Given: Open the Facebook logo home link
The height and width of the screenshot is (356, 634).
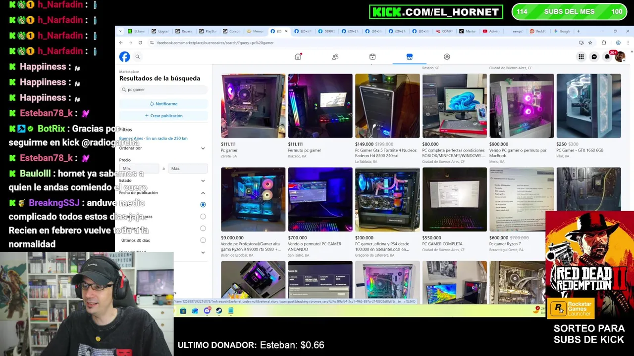Looking at the screenshot, I should 124,57.
